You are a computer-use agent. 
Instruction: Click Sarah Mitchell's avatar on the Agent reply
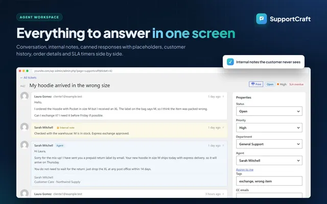click(x=25, y=145)
